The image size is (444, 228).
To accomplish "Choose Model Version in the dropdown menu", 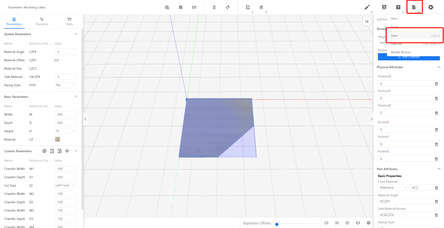I will click(401, 52).
